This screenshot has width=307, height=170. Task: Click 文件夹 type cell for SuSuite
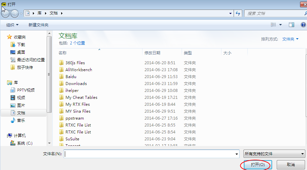pos(190,139)
